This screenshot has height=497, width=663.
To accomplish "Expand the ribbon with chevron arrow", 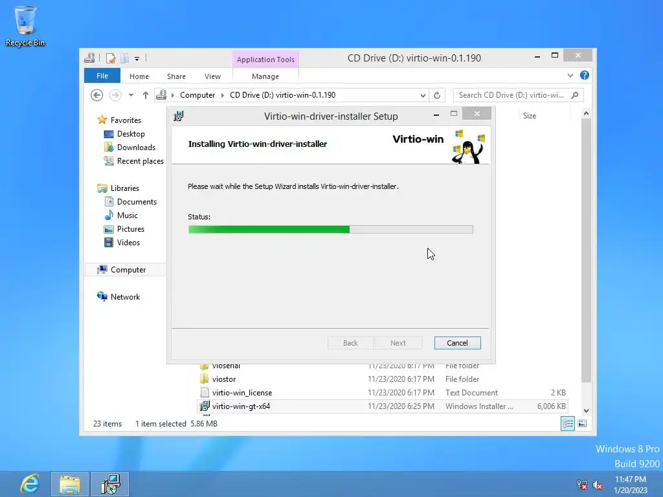I will [x=570, y=75].
